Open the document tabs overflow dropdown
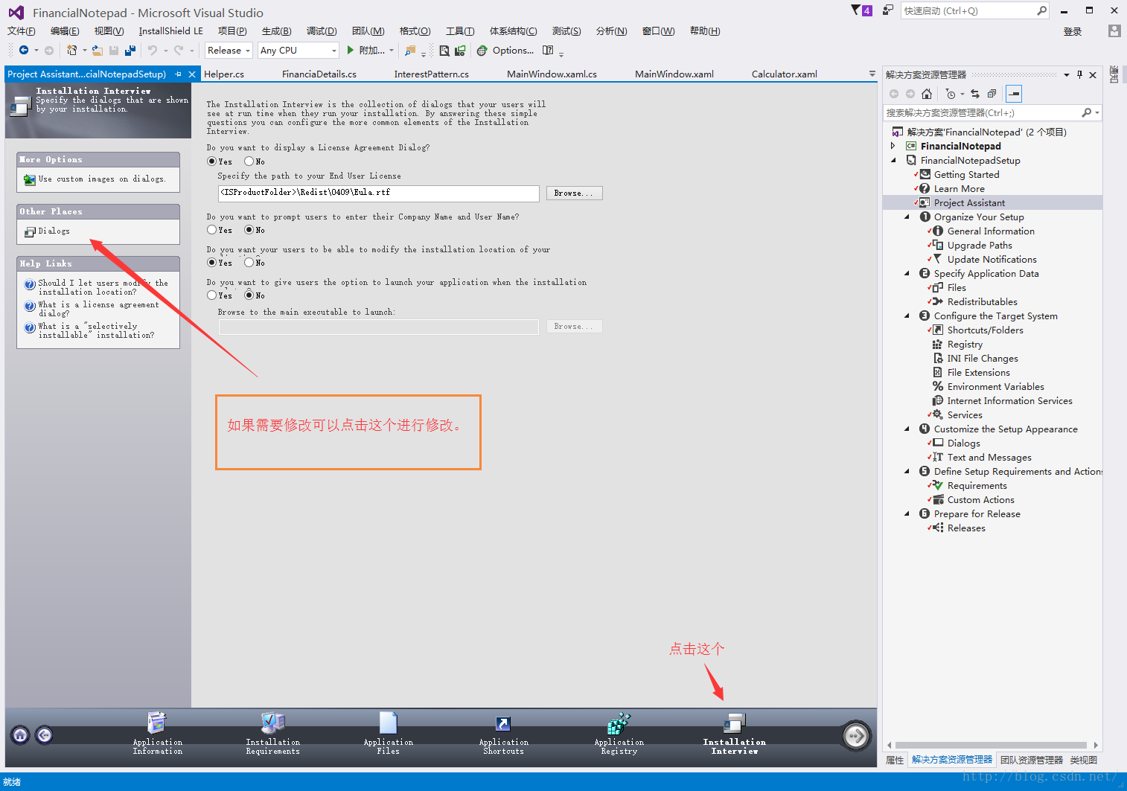The width and height of the screenshot is (1127, 791). 872,74
